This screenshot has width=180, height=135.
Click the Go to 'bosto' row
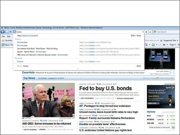79,66
